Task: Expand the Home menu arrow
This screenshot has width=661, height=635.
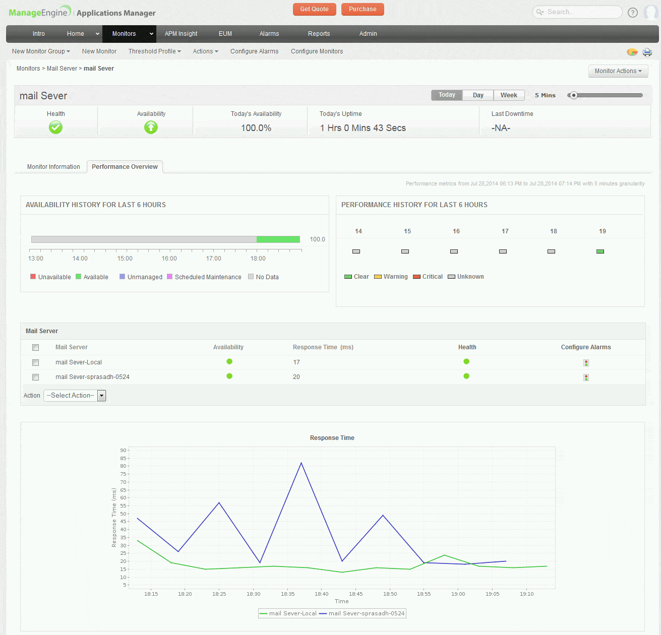Action: 97,34
